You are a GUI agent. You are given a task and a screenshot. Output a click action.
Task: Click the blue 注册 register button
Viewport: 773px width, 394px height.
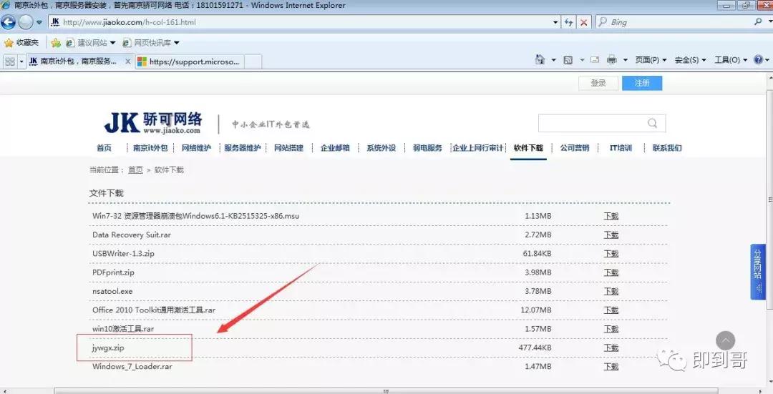(x=642, y=83)
